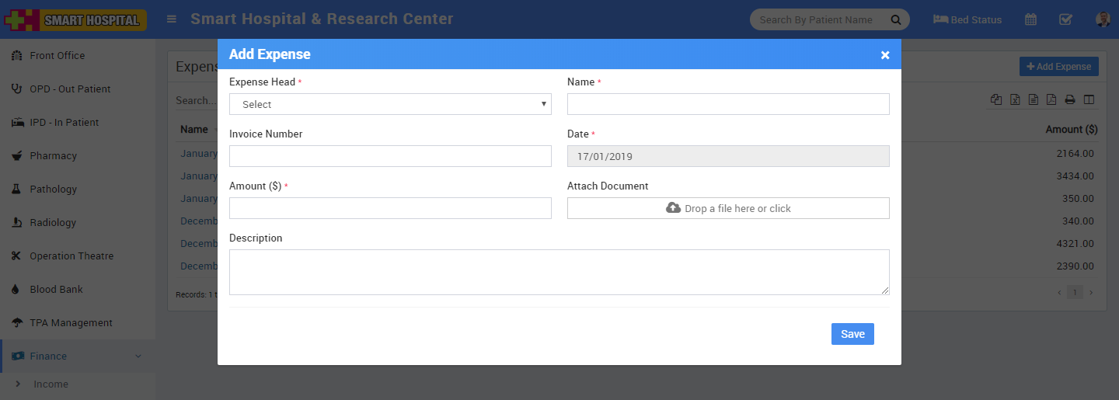Click the Amount ($) input field
The height and width of the screenshot is (400, 1119).
click(x=390, y=208)
